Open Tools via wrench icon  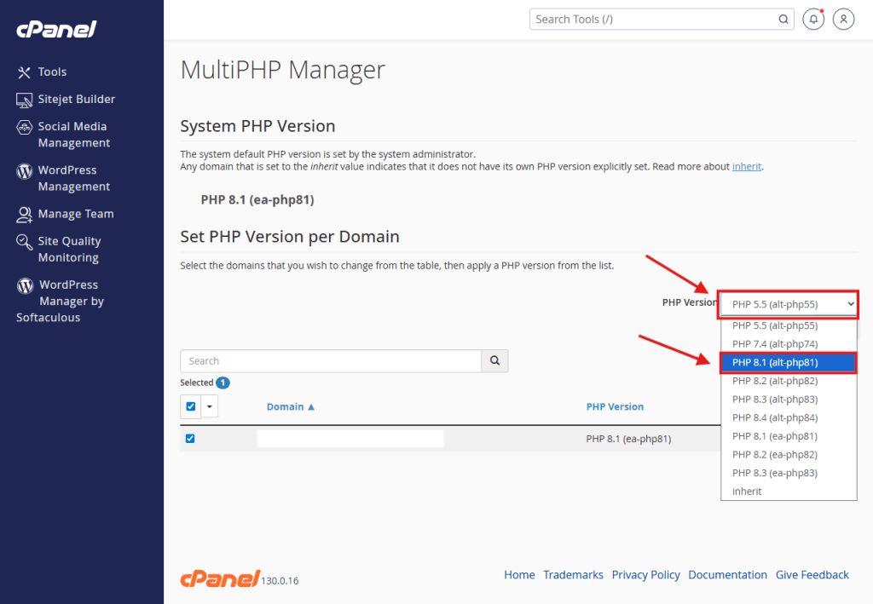pyautogui.click(x=24, y=72)
